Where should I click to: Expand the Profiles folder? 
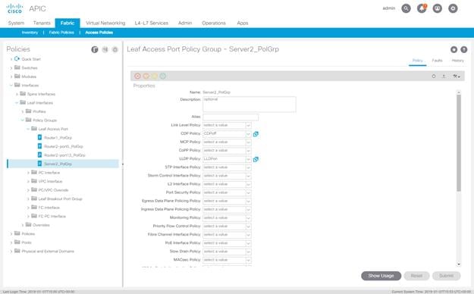(23, 111)
